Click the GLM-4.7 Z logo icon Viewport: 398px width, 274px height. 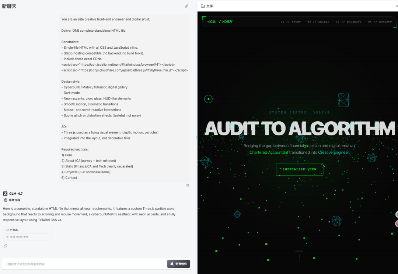pos(6,194)
